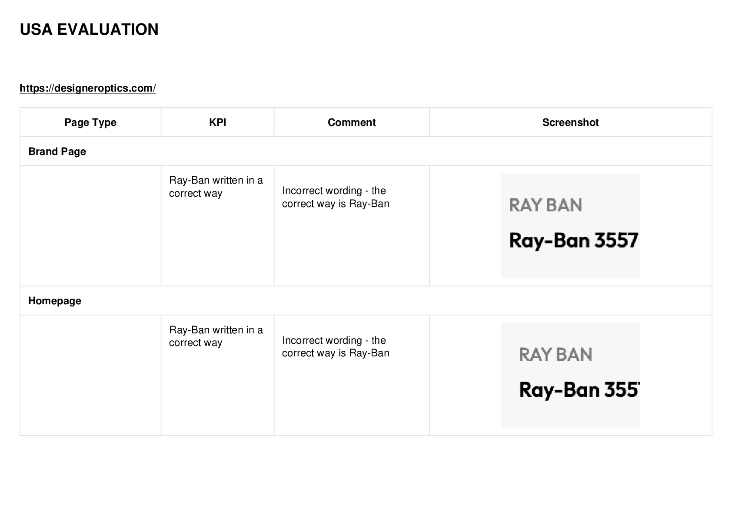Open the designeroptics.com link
Viewport: 732px width, 517px height.
[x=87, y=88]
